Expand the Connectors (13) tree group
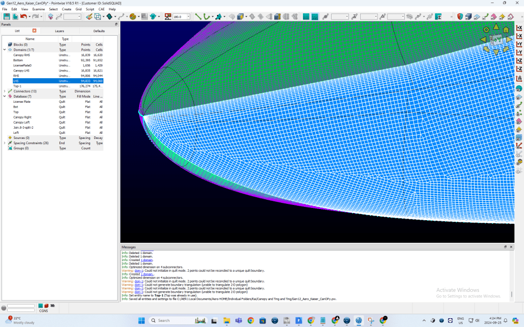The width and height of the screenshot is (524, 327). click(x=5, y=91)
